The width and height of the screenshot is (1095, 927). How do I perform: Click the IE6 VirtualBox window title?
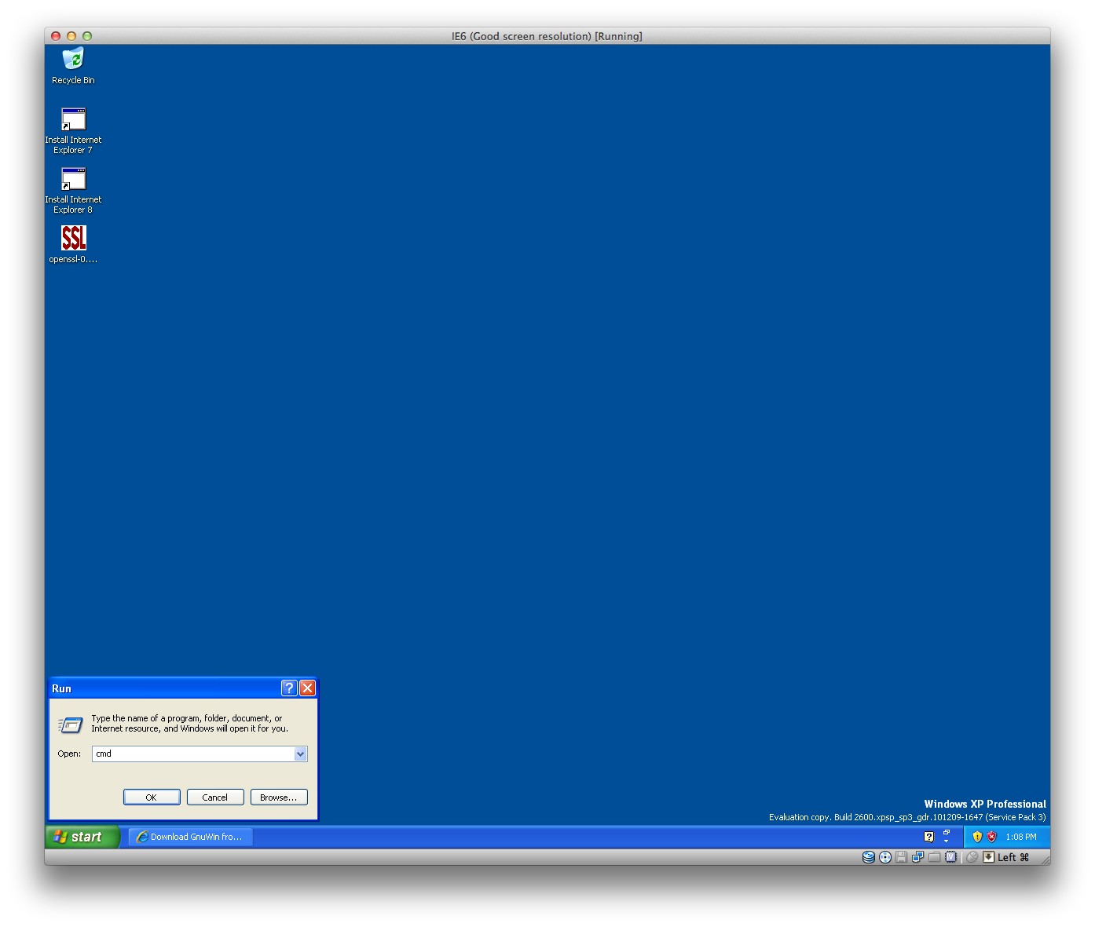click(x=547, y=36)
